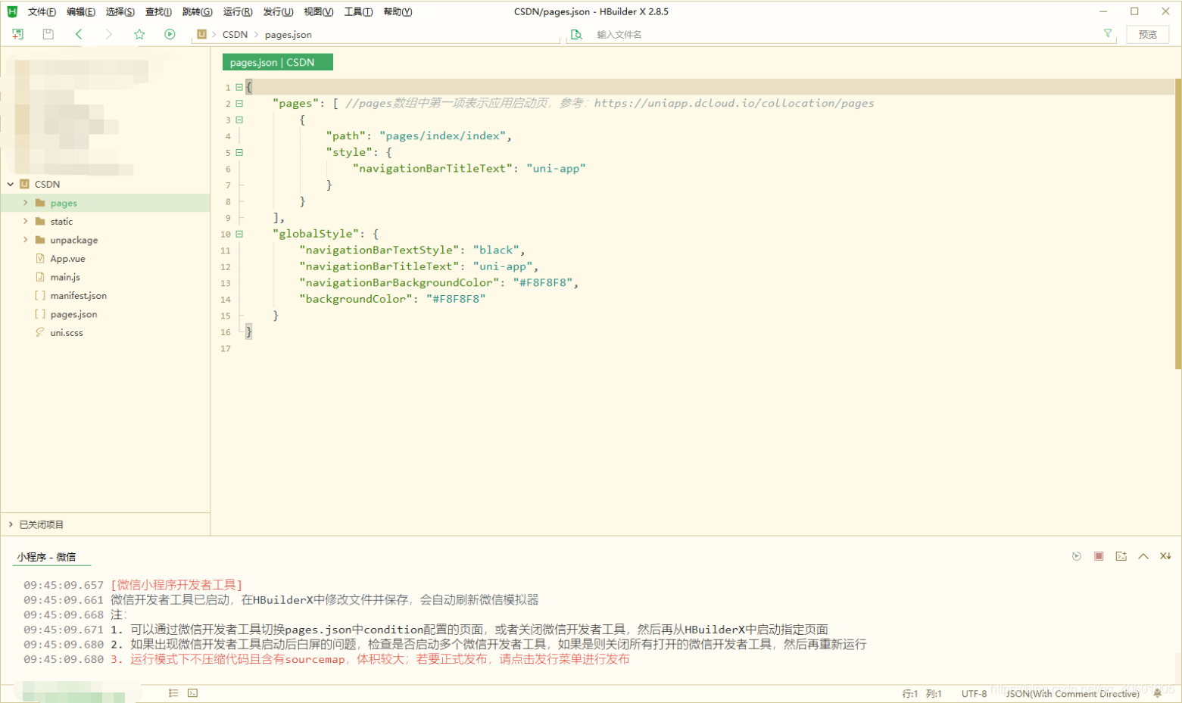Click the new file toolbar icon
The height and width of the screenshot is (703, 1182).
coord(17,34)
